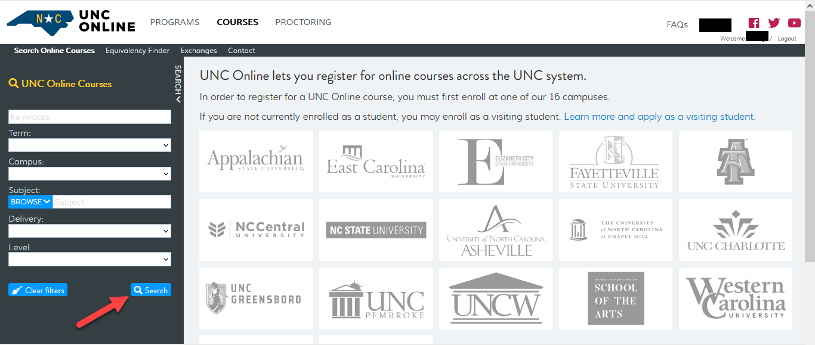Open the UNC Online Facebook page icon
Image resolution: width=815 pixels, height=345 pixels.
pyautogui.click(x=754, y=23)
